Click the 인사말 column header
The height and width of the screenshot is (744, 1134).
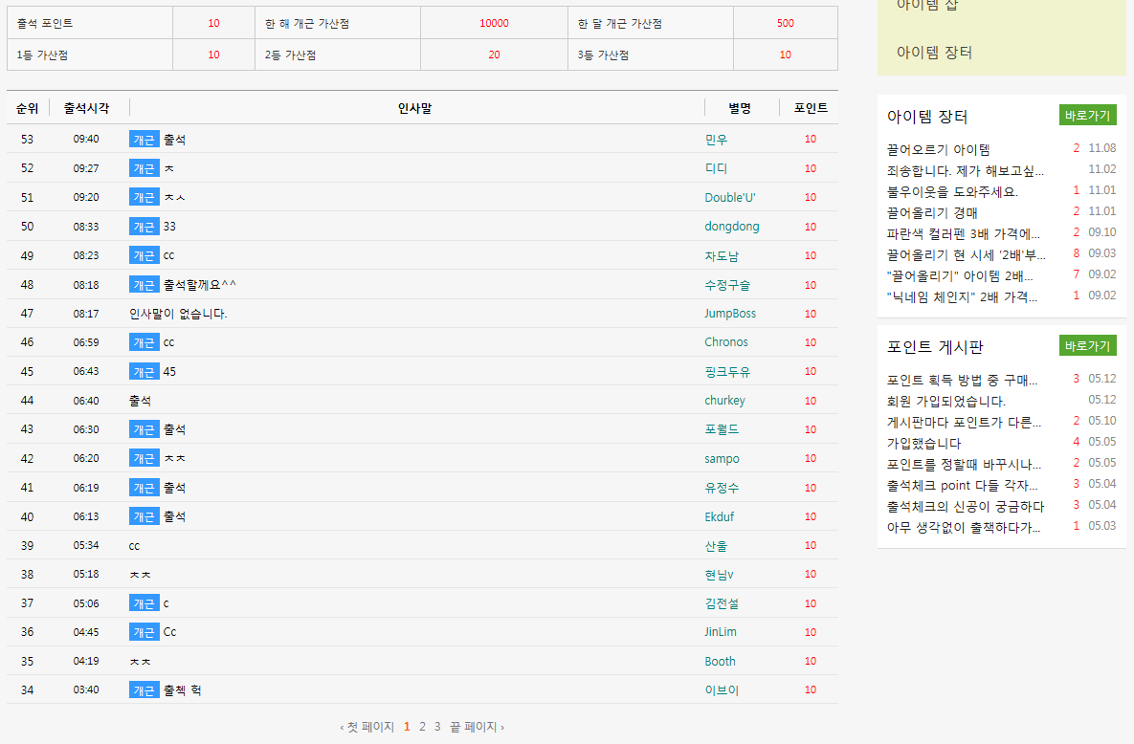pos(414,108)
